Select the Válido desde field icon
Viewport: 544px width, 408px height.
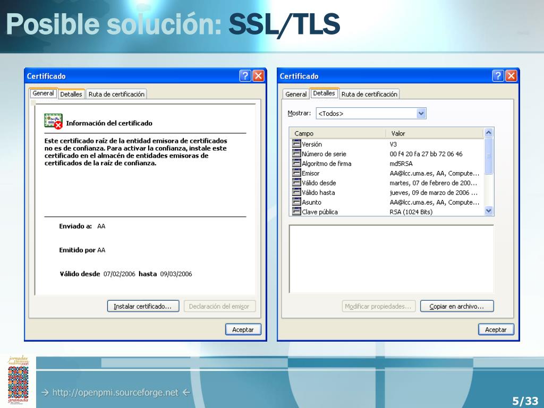coord(296,183)
